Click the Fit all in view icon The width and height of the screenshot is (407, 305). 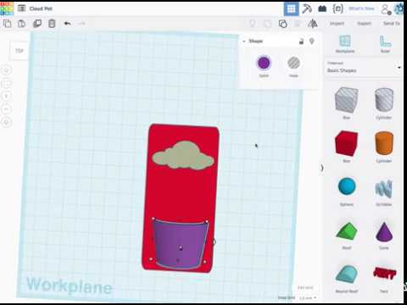[7, 84]
